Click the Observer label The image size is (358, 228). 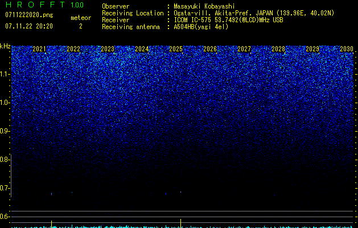point(116,6)
